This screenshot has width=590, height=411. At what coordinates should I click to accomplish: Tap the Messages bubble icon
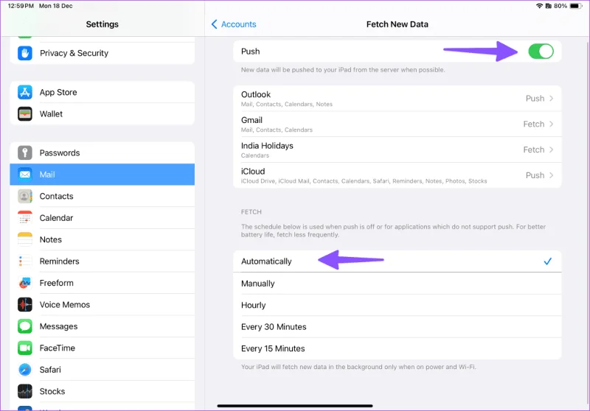pos(25,326)
